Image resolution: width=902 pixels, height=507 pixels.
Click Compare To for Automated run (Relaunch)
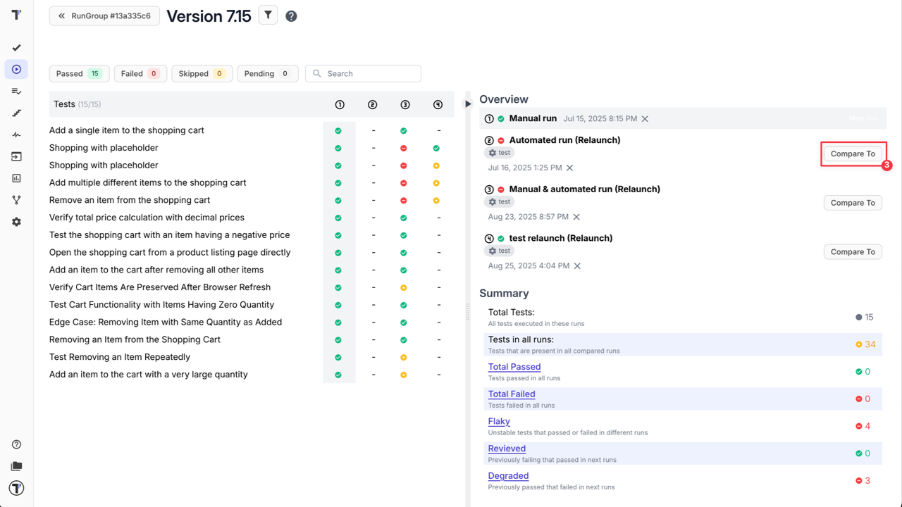point(853,154)
